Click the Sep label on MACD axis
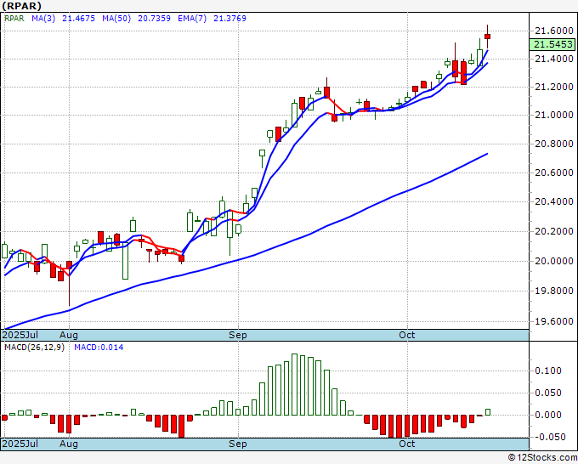Image resolution: width=578 pixels, height=464 pixels. pos(238,444)
